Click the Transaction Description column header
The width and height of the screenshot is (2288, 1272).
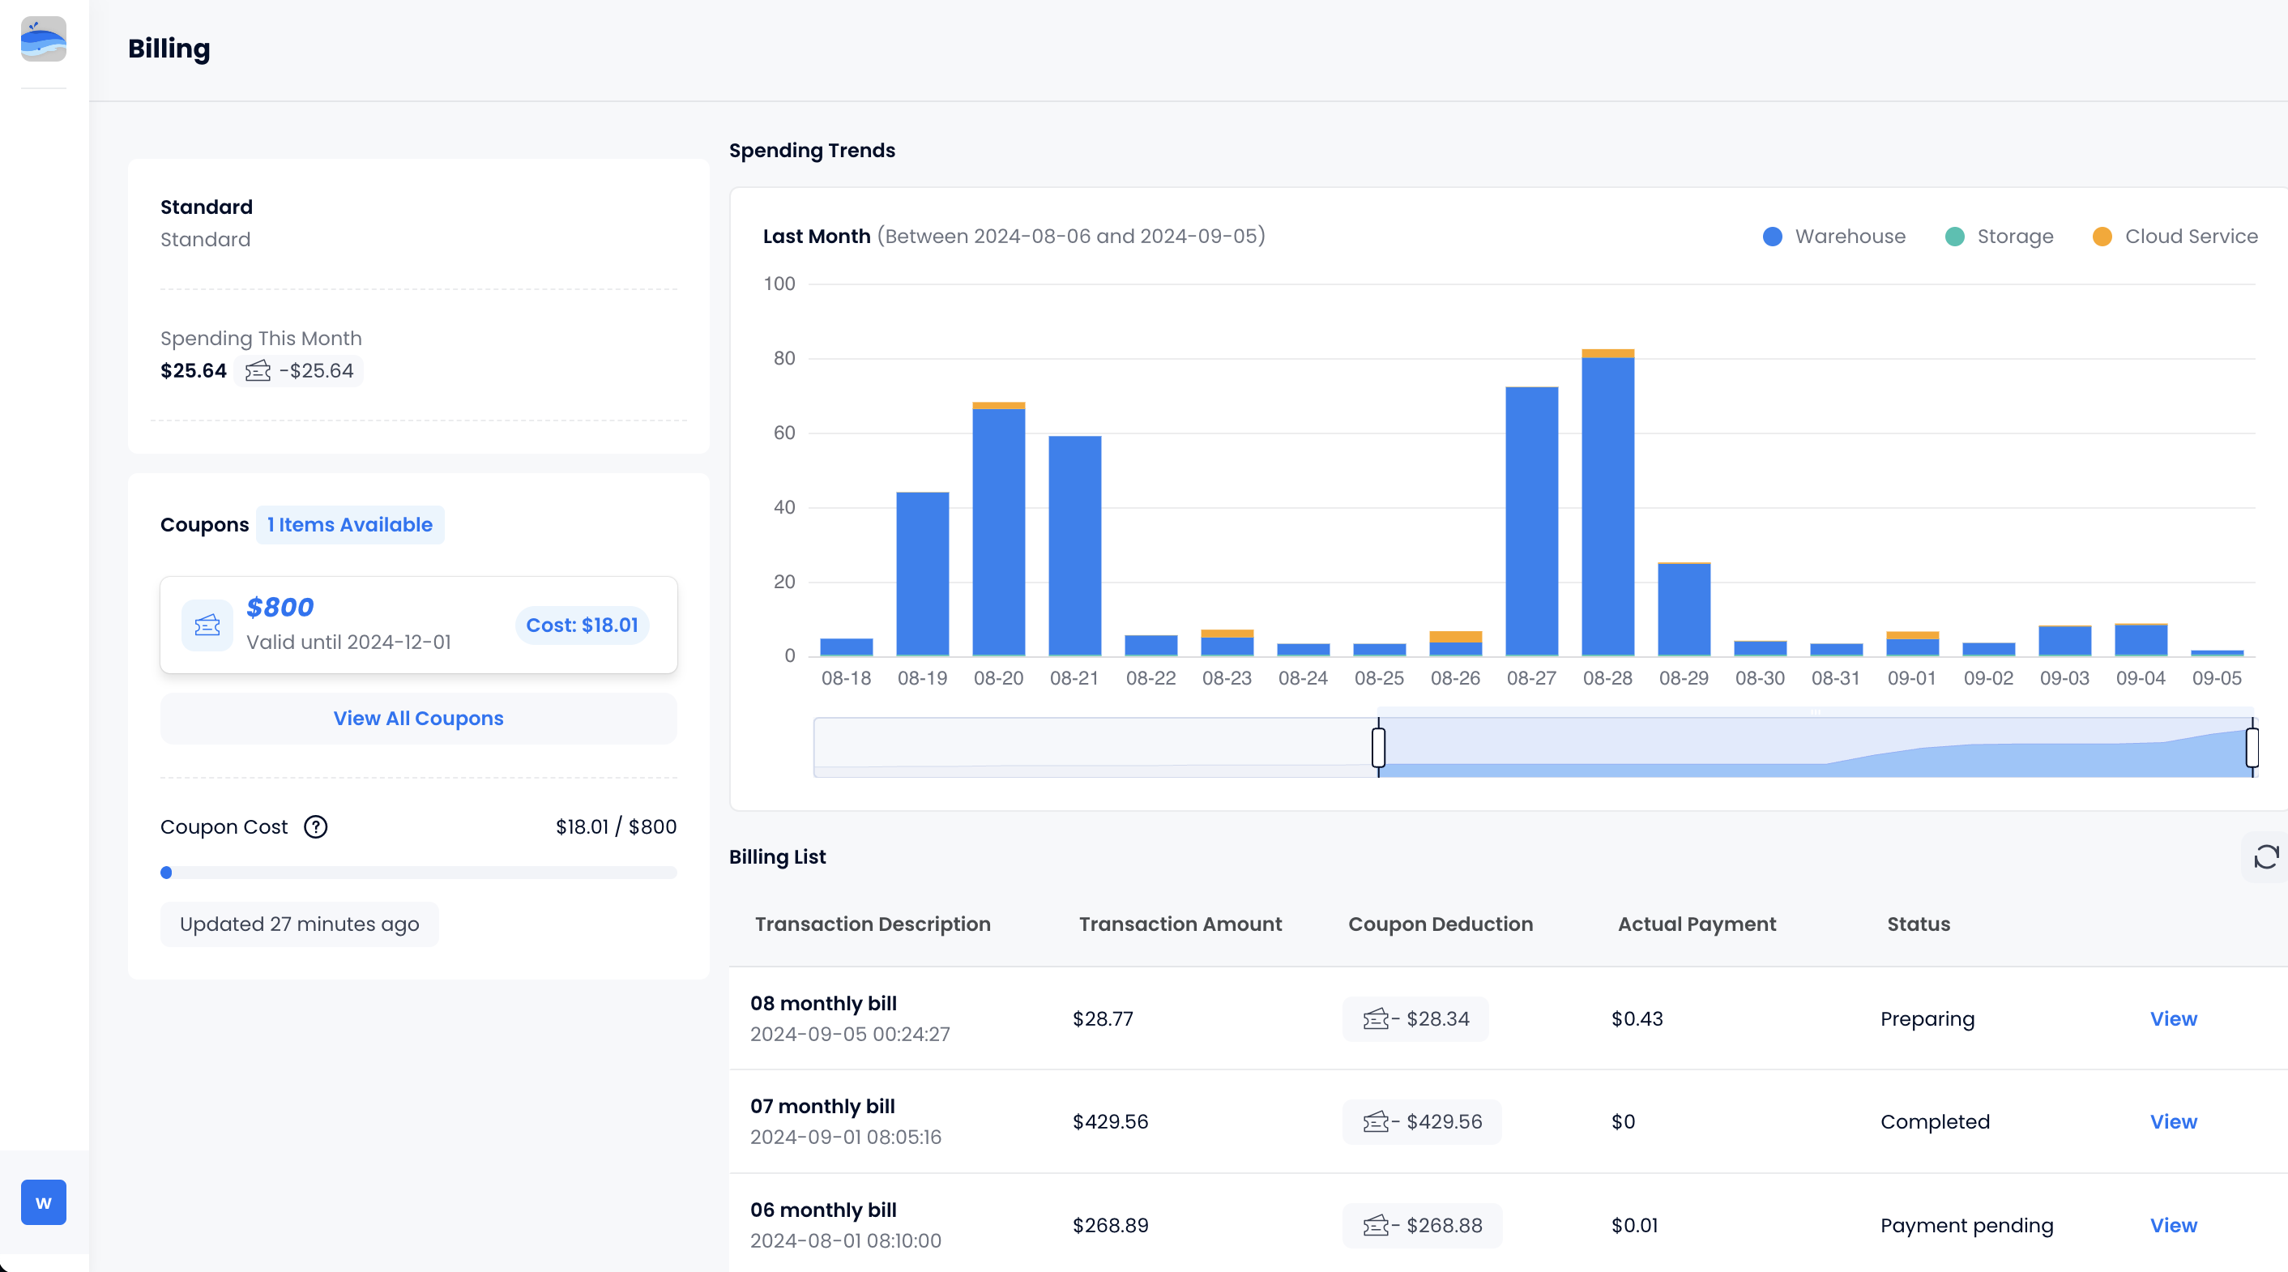tap(873, 924)
